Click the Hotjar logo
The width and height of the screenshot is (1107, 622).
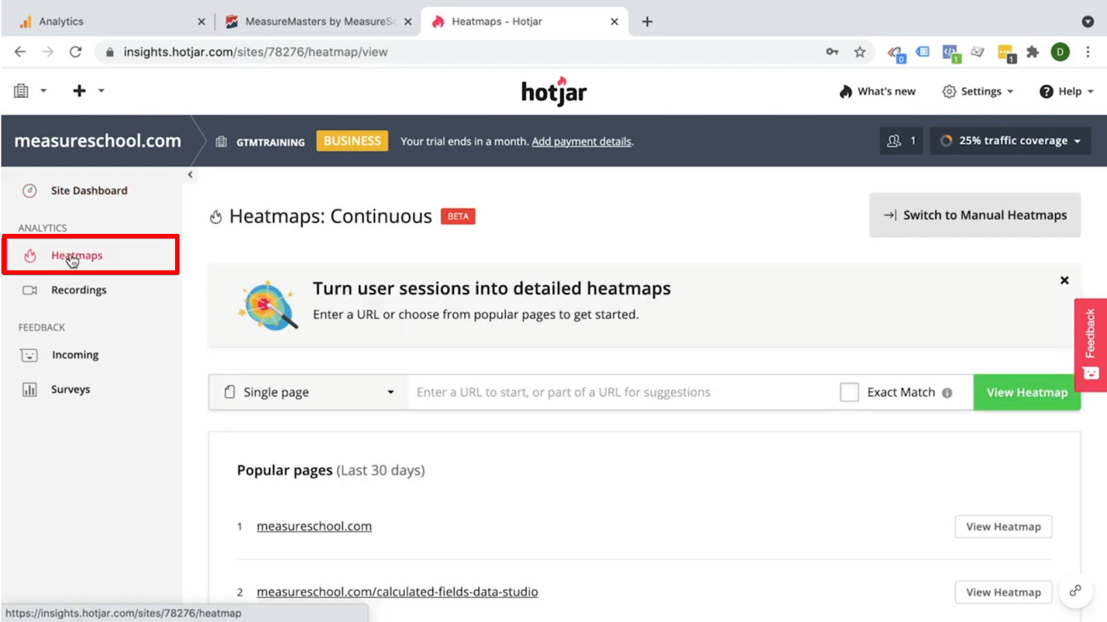pos(553,91)
